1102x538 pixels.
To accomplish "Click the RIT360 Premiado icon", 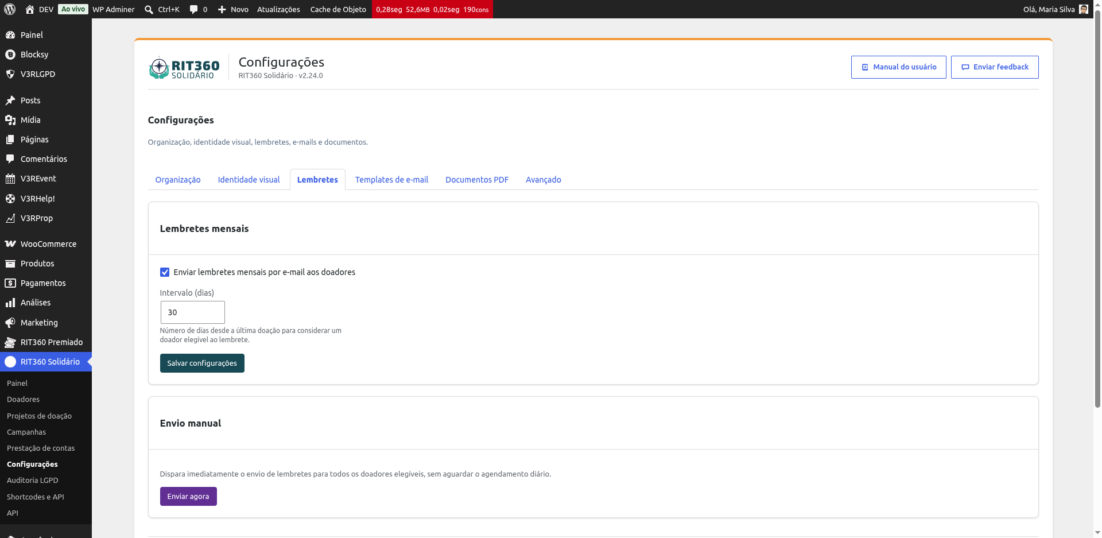I will (x=10, y=342).
